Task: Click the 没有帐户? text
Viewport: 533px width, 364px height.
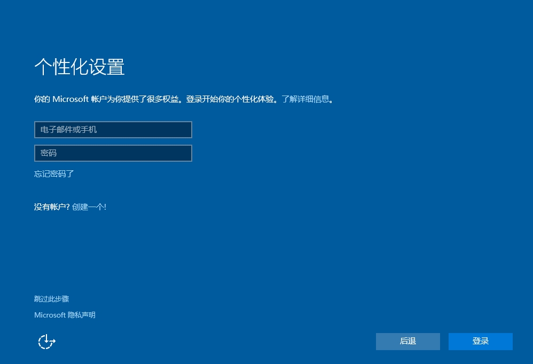Action: [52, 207]
